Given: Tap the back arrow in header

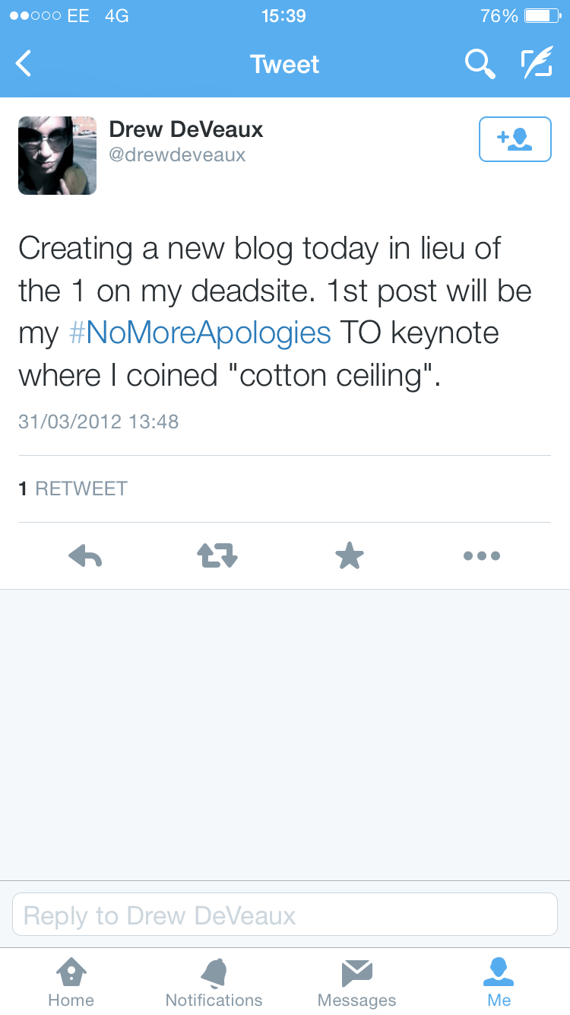Looking at the screenshot, I should tap(24, 64).
